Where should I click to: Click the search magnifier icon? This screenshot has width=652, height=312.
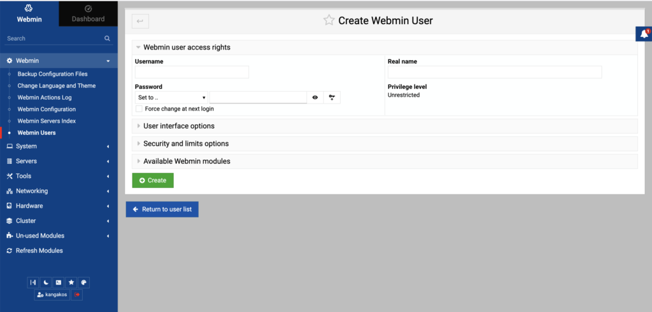tap(107, 38)
